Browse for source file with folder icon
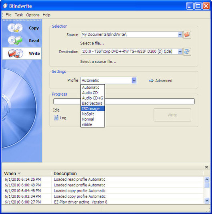This screenshot has width=212, height=214. tap(187, 34)
